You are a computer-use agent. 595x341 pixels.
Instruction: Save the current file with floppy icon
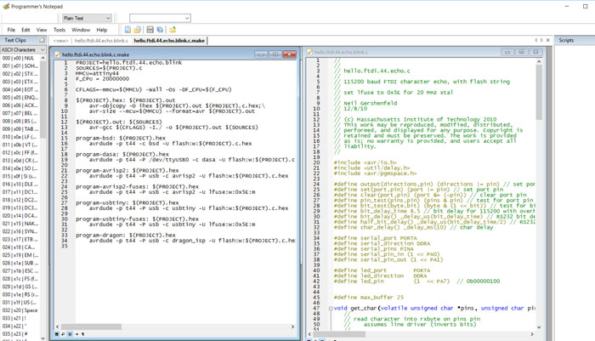click(150, 30)
